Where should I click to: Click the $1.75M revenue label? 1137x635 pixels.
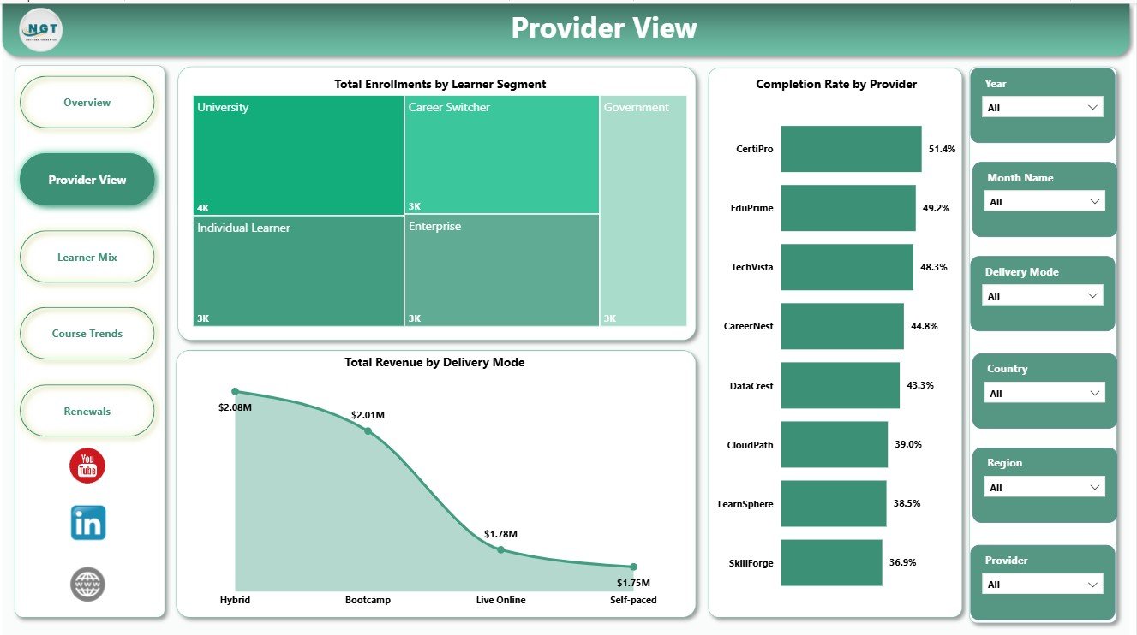(x=633, y=584)
